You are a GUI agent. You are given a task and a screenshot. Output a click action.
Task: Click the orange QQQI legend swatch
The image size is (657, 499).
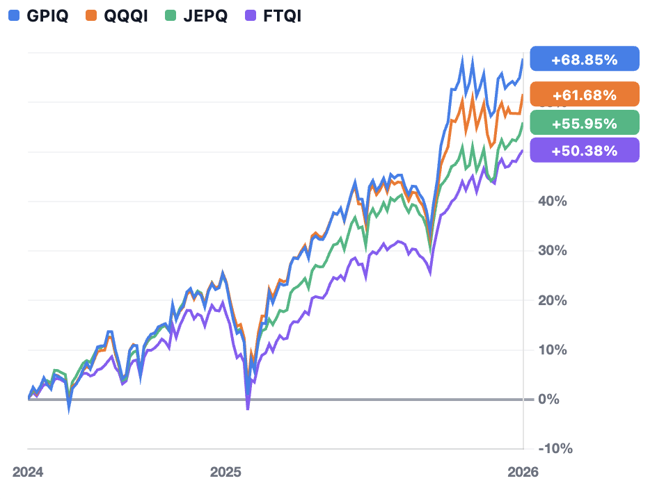[91, 15]
